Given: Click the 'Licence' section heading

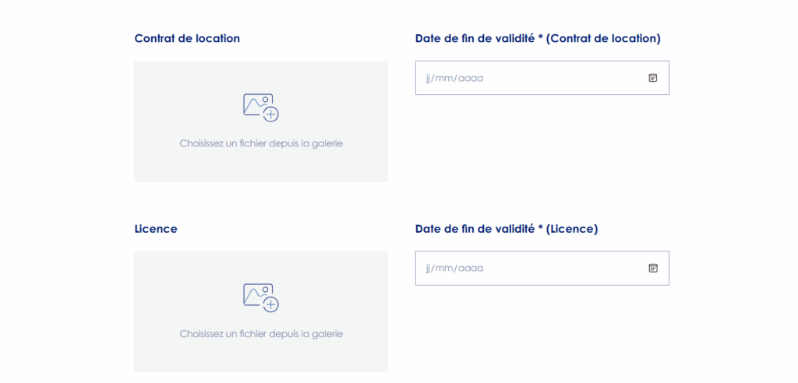Looking at the screenshot, I should pyautogui.click(x=156, y=229).
